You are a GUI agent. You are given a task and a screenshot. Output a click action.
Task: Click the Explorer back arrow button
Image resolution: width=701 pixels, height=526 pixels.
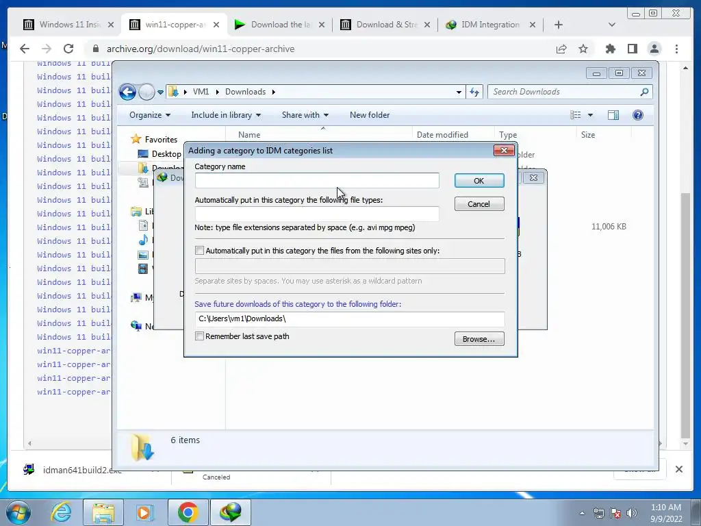pos(127,92)
